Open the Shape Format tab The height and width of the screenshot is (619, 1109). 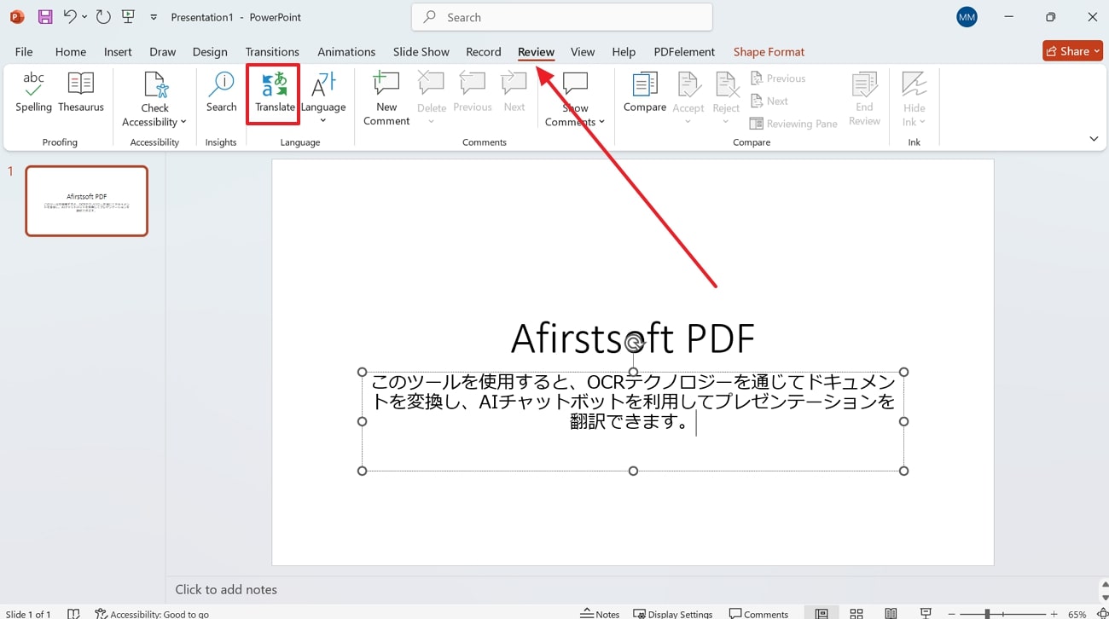point(769,52)
